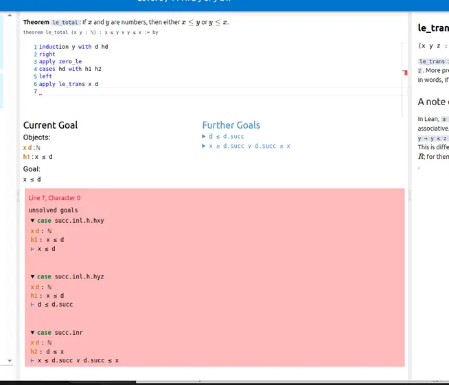Click the scroll-down arrow at bottom left

click(x=10, y=360)
